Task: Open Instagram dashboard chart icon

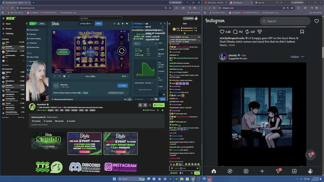Action: pyautogui.click(x=294, y=171)
